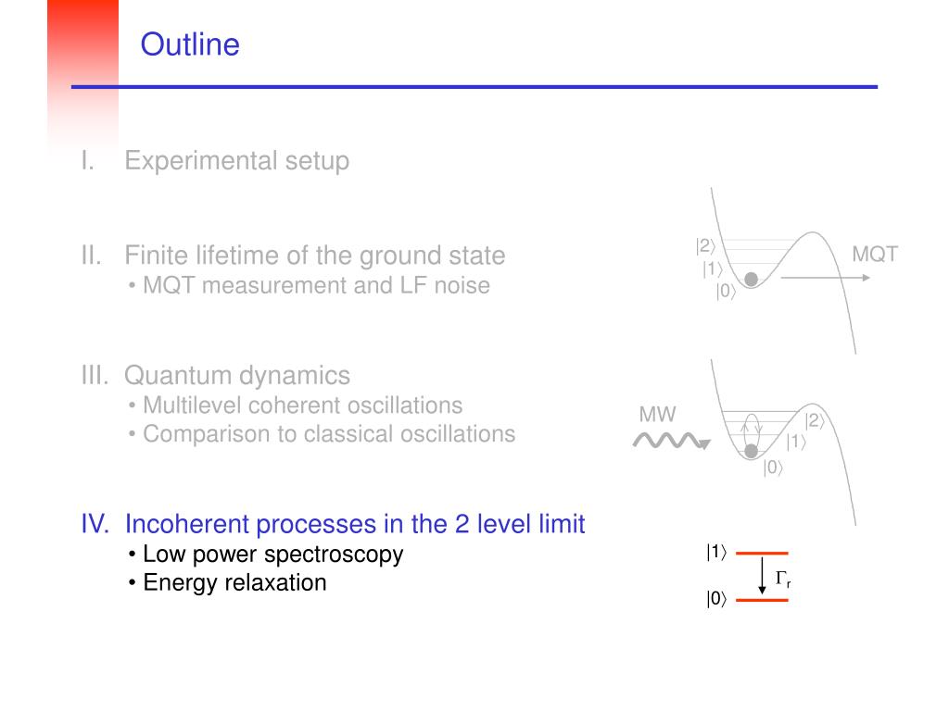Click the MQT label beside the arrow
This screenshot has width=949, height=711.
coord(875,254)
